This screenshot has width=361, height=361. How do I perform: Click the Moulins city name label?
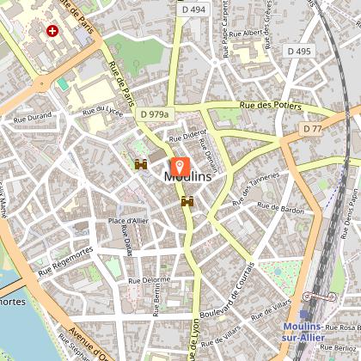[188, 177]
